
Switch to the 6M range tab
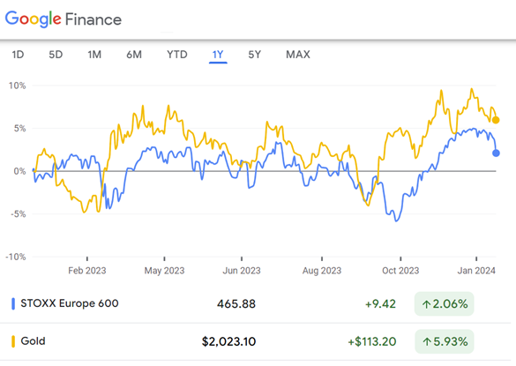click(x=134, y=55)
